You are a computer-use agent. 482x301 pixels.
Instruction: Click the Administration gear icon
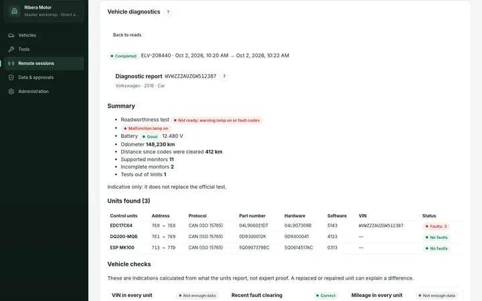11,92
